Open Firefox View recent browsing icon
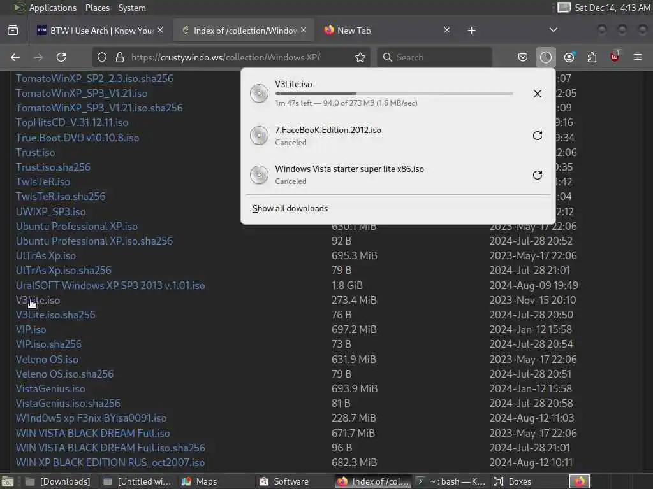 13,31
